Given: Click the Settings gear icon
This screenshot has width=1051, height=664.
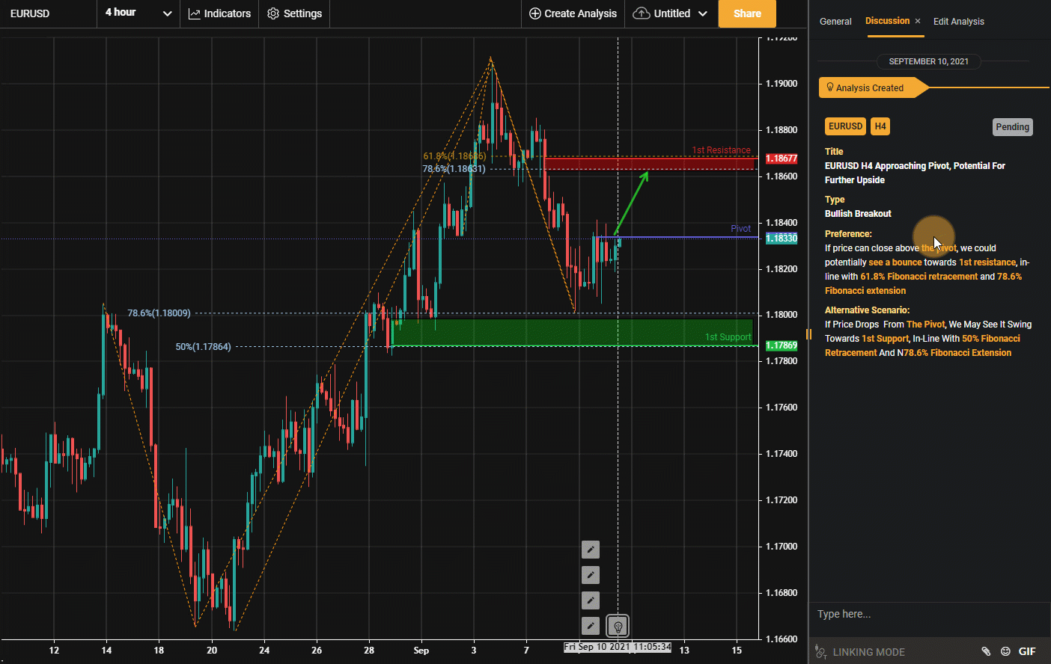Looking at the screenshot, I should (273, 13).
